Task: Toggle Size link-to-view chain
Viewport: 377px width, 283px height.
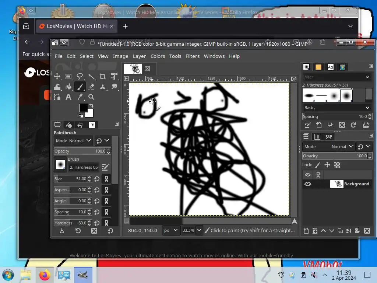Action: tap(106, 179)
